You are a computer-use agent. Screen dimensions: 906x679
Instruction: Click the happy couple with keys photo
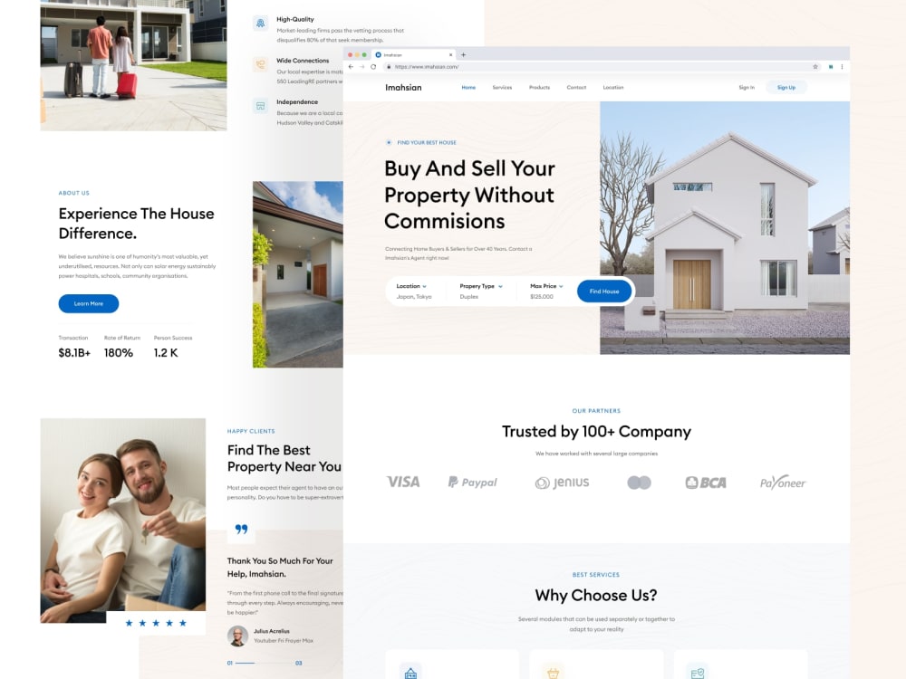tap(123, 521)
